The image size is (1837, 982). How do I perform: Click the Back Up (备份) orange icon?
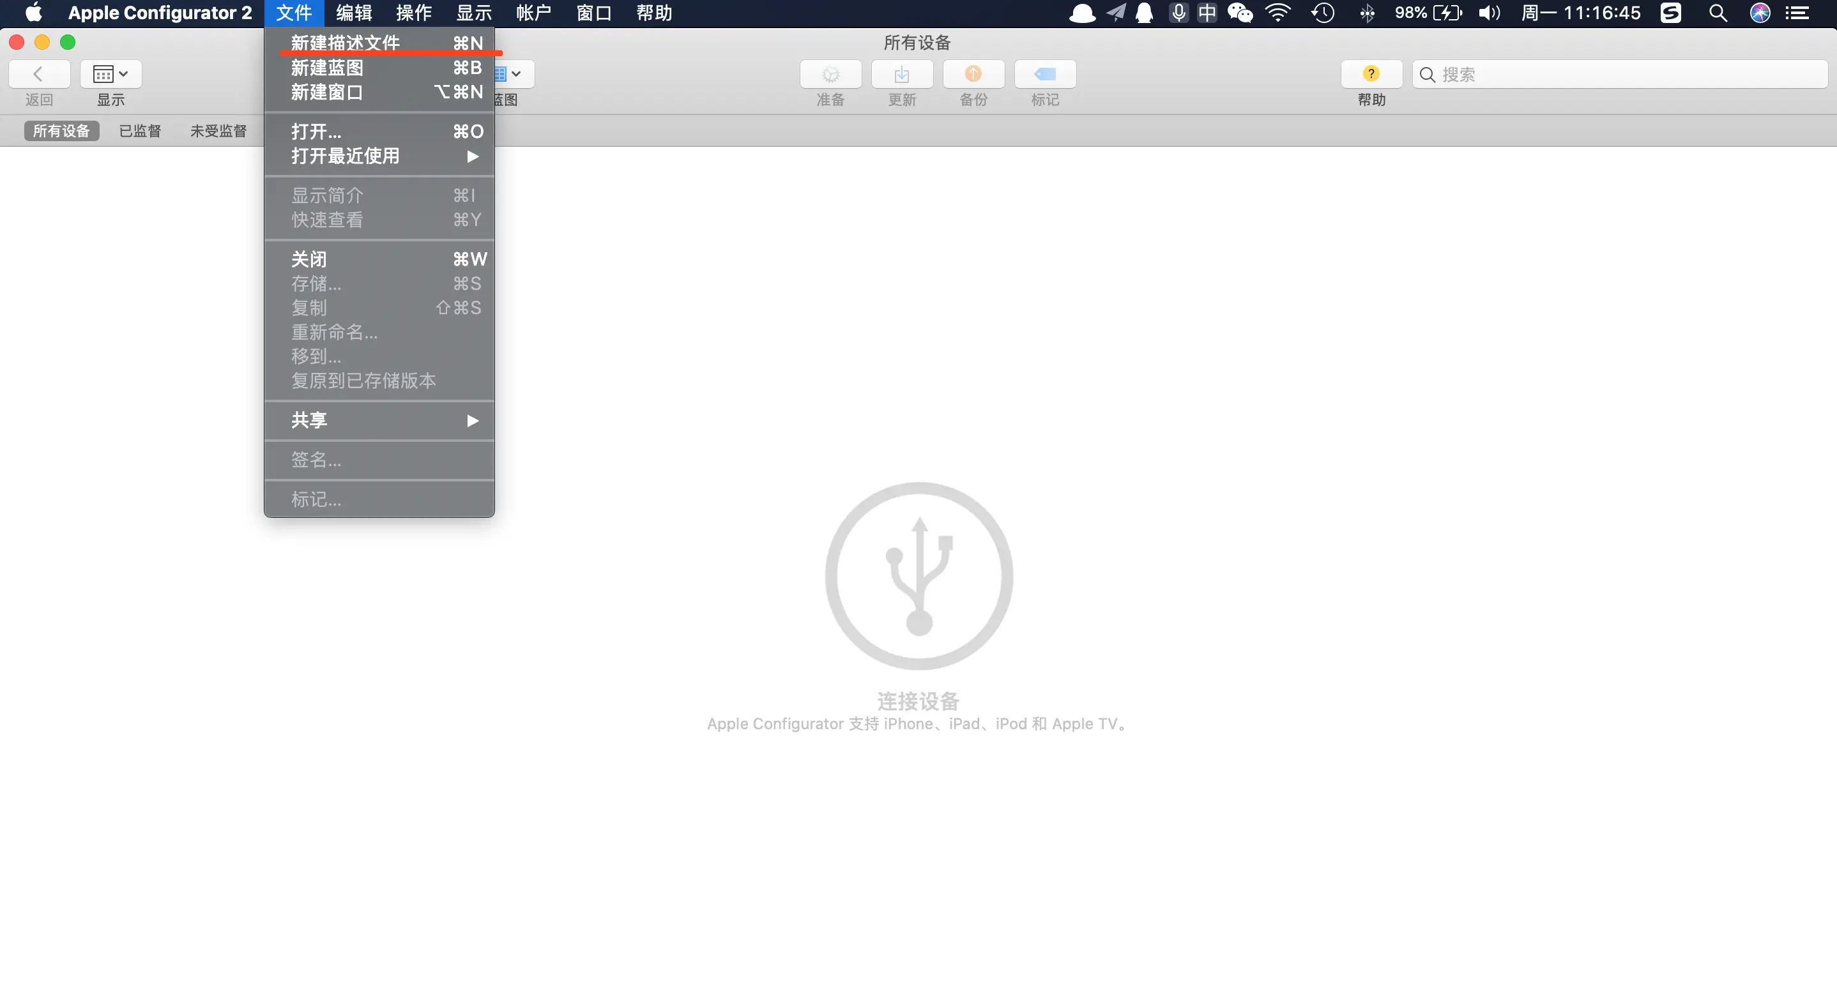[973, 74]
